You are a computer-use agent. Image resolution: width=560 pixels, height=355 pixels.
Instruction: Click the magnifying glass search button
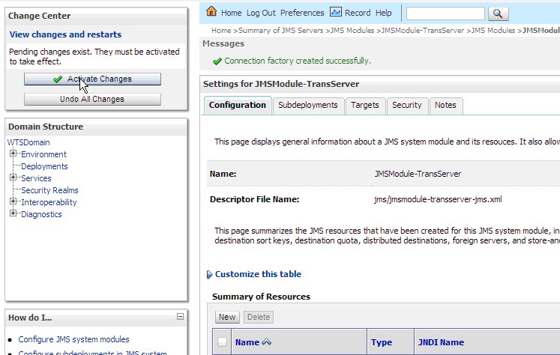pos(498,13)
